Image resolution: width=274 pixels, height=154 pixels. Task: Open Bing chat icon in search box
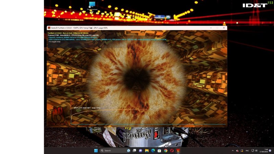(129, 151)
